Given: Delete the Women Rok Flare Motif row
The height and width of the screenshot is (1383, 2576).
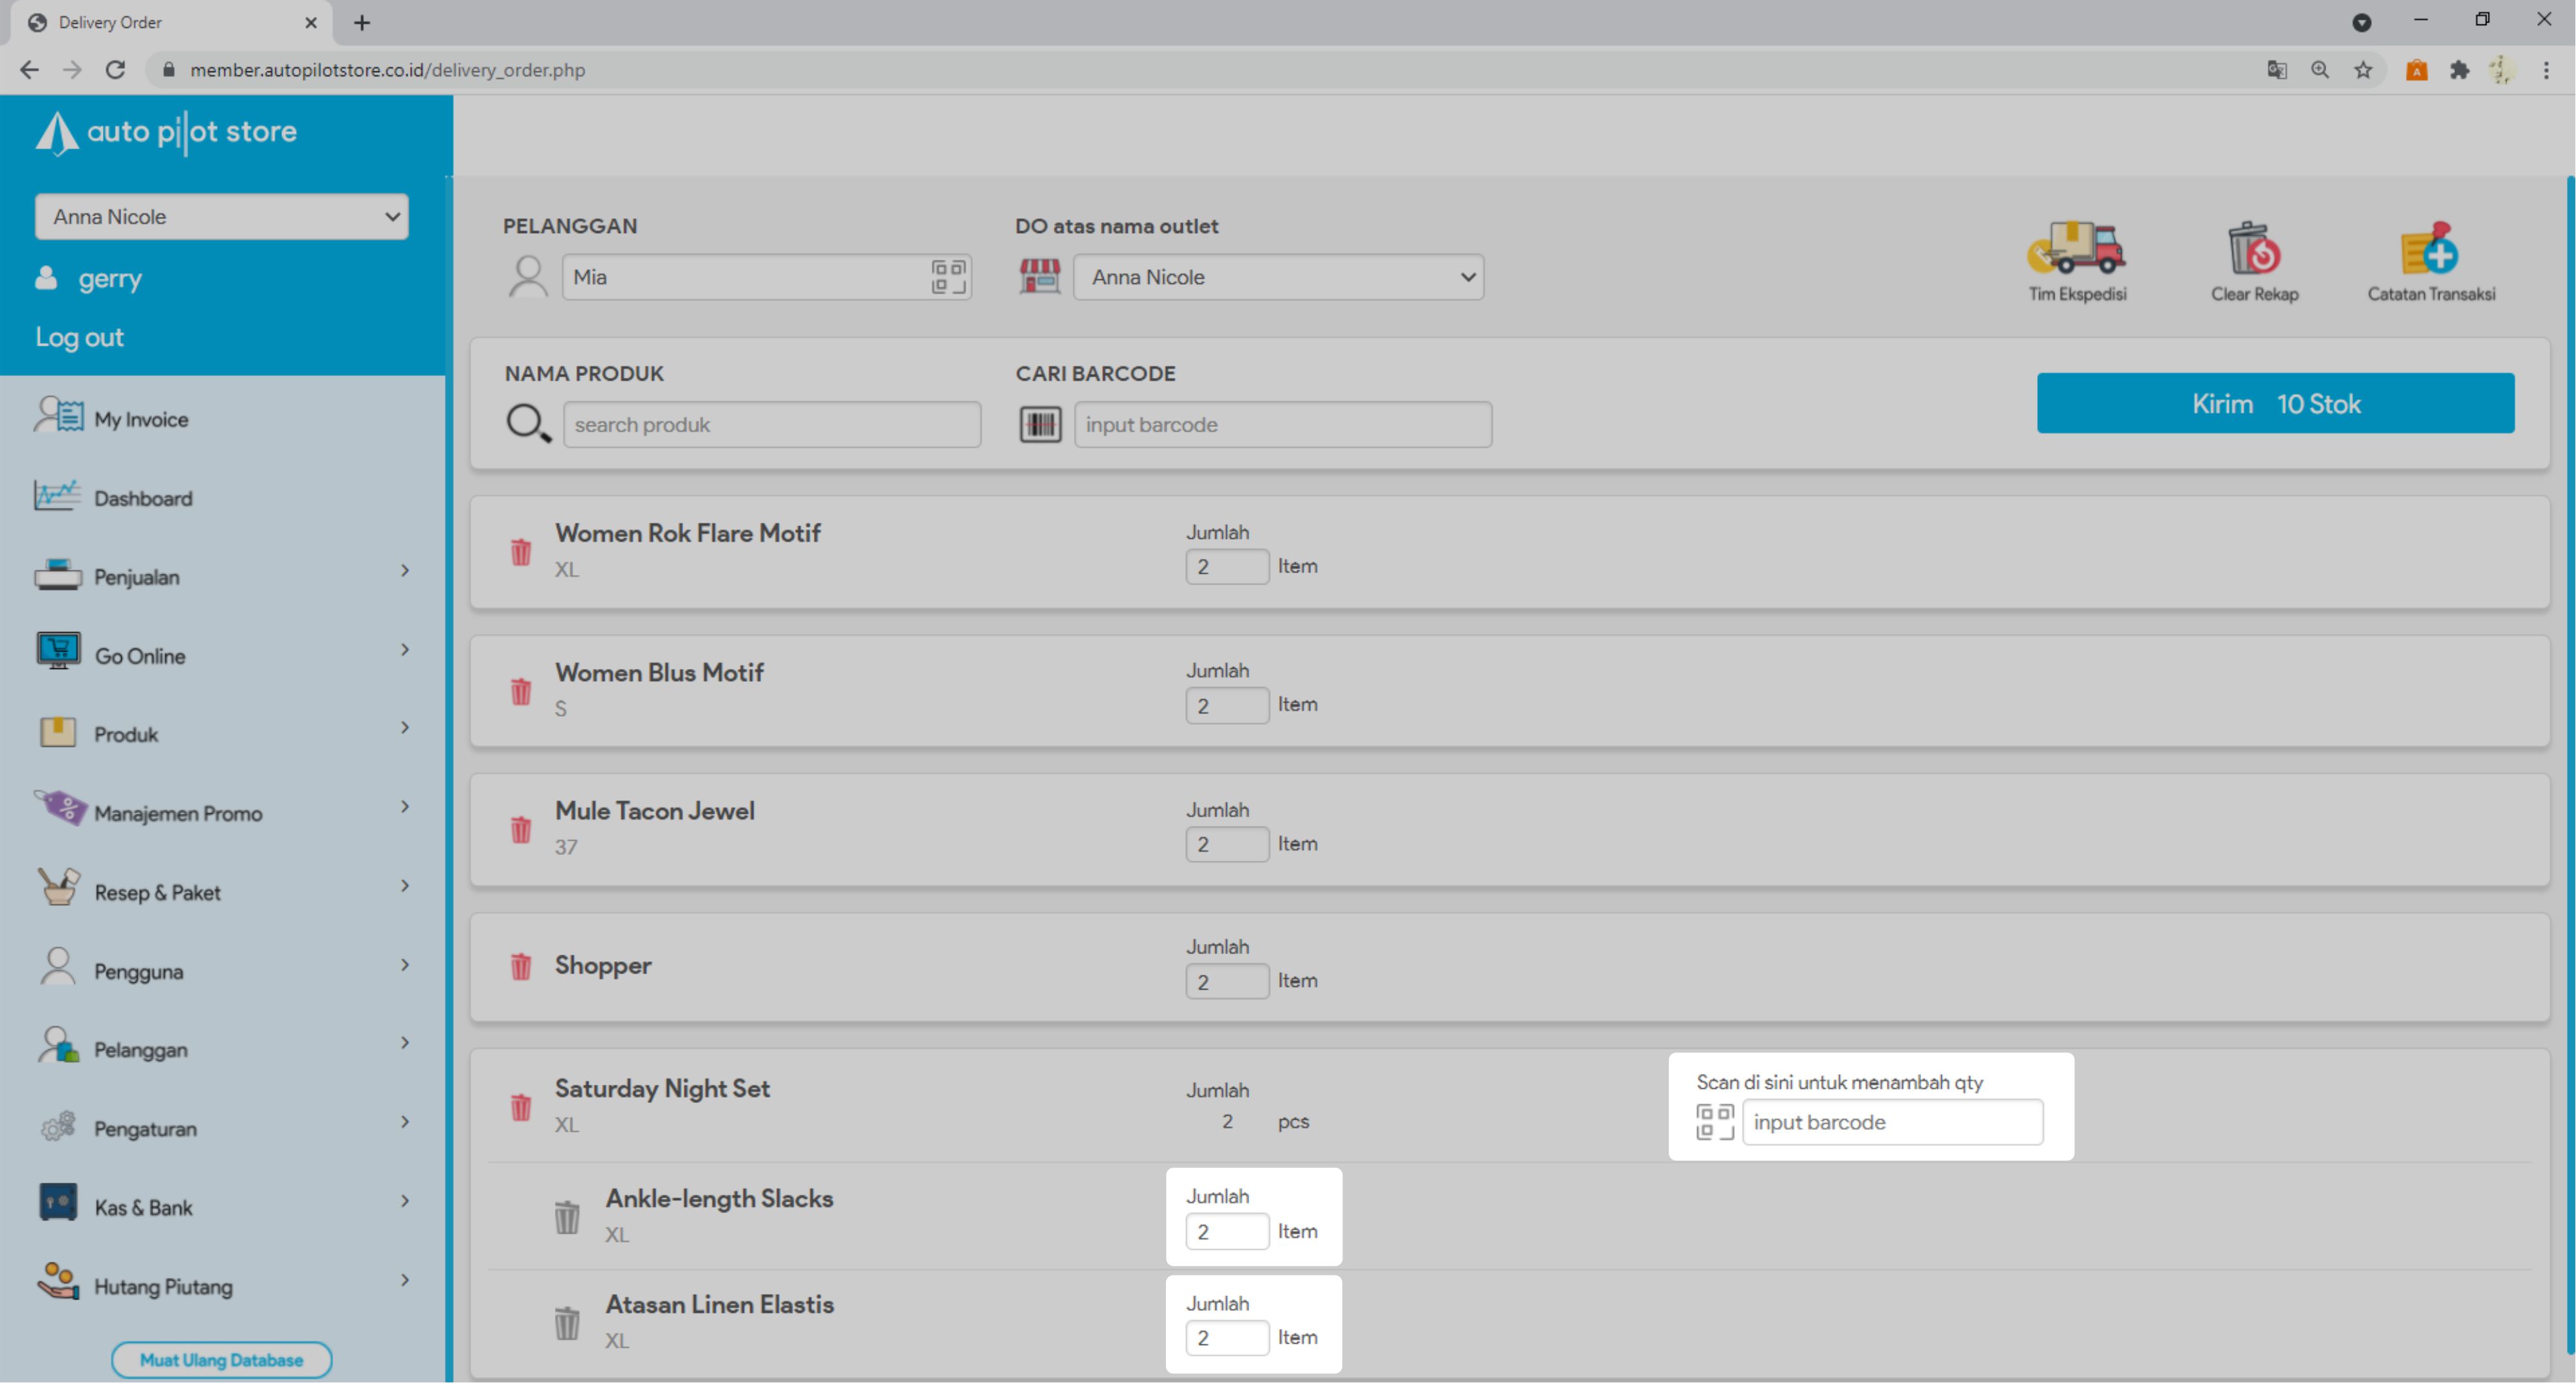Looking at the screenshot, I should click(x=521, y=552).
